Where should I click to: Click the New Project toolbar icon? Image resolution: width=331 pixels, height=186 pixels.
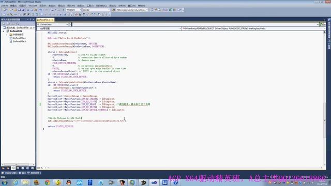pyautogui.click(x=4, y=10)
